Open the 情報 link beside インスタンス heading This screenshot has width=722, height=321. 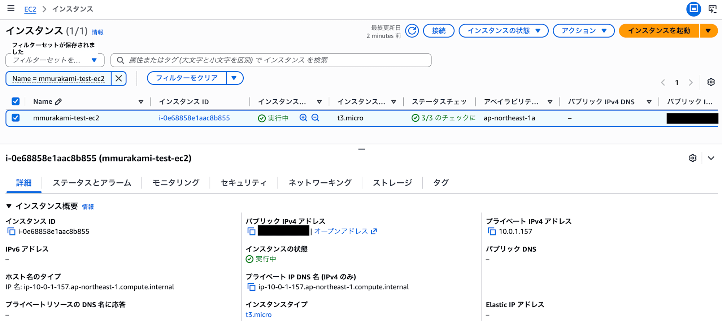pyautogui.click(x=97, y=32)
